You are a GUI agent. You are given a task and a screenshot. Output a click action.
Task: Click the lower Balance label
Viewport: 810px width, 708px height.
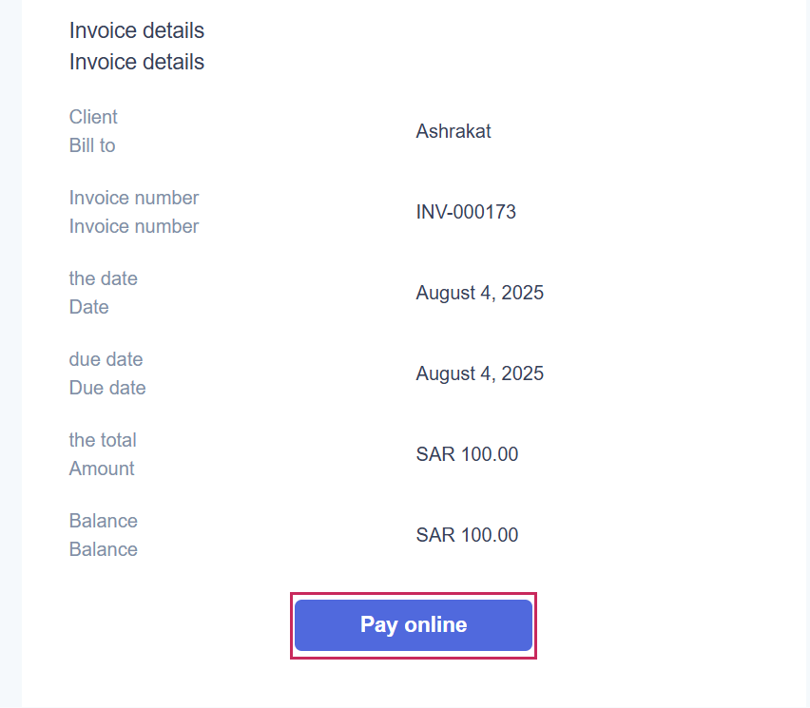click(x=103, y=549)
